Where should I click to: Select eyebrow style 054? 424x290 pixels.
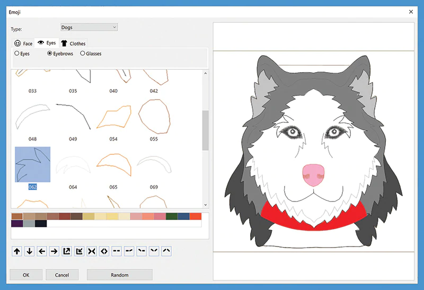click(x=113, y=120)
